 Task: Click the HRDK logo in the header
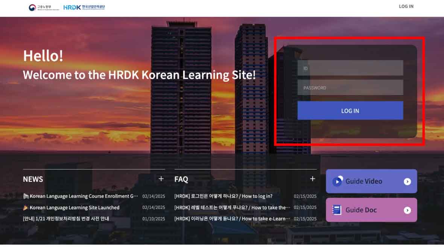tap(84, 8)
